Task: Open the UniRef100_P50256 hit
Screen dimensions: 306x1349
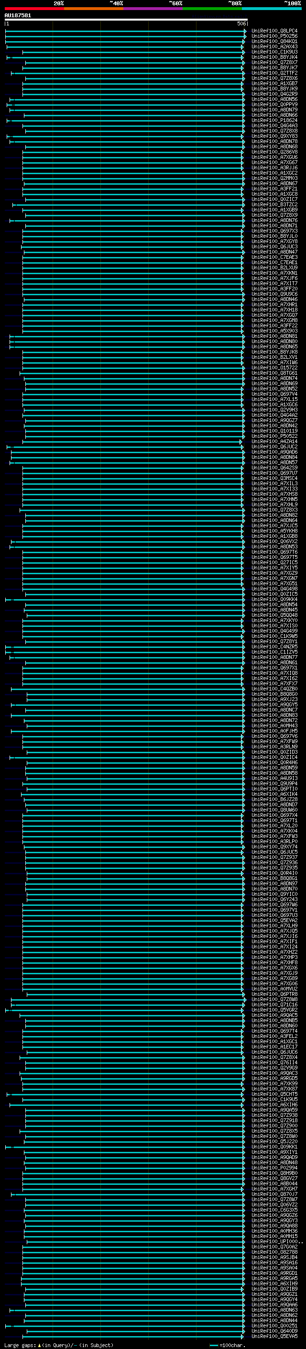Action: click(x=274, y=36)
